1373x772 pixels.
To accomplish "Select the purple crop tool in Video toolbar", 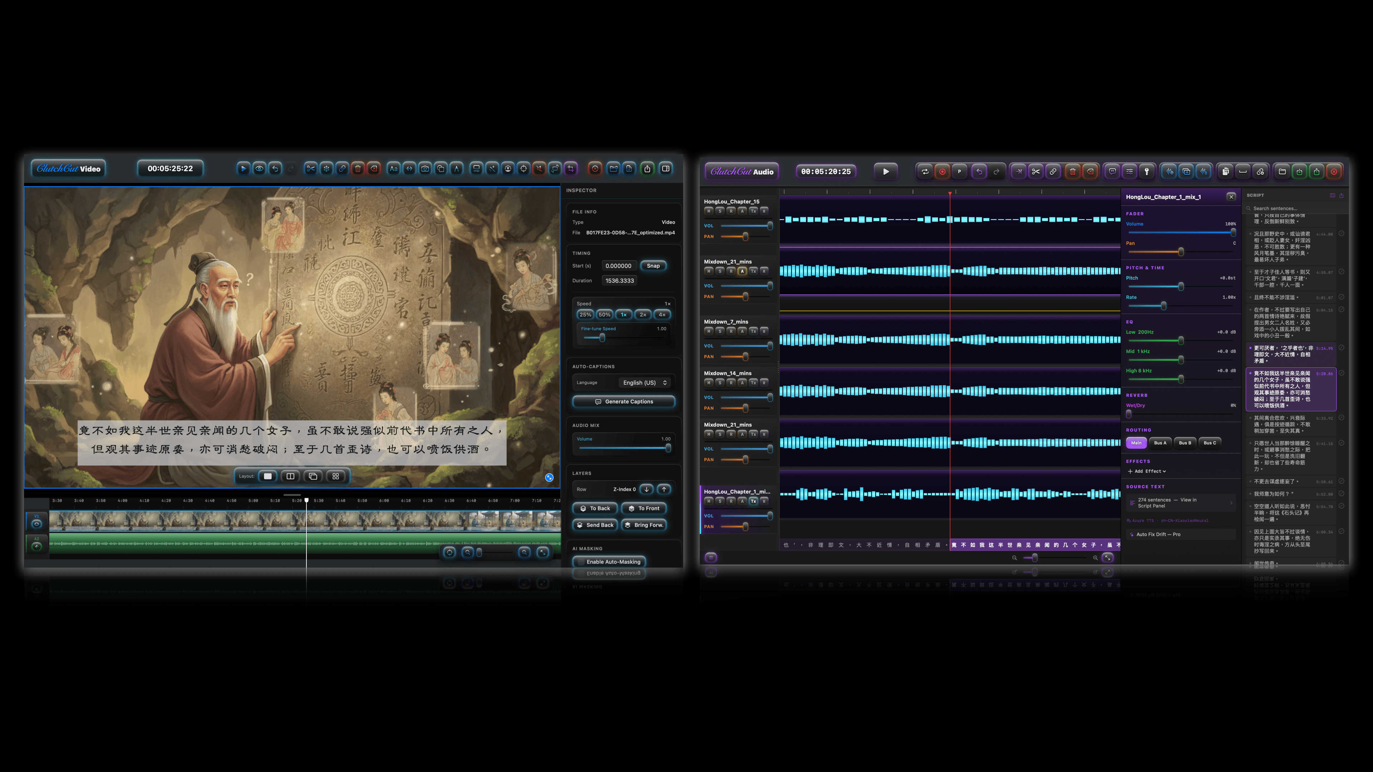I will click(x=571, y=169).
